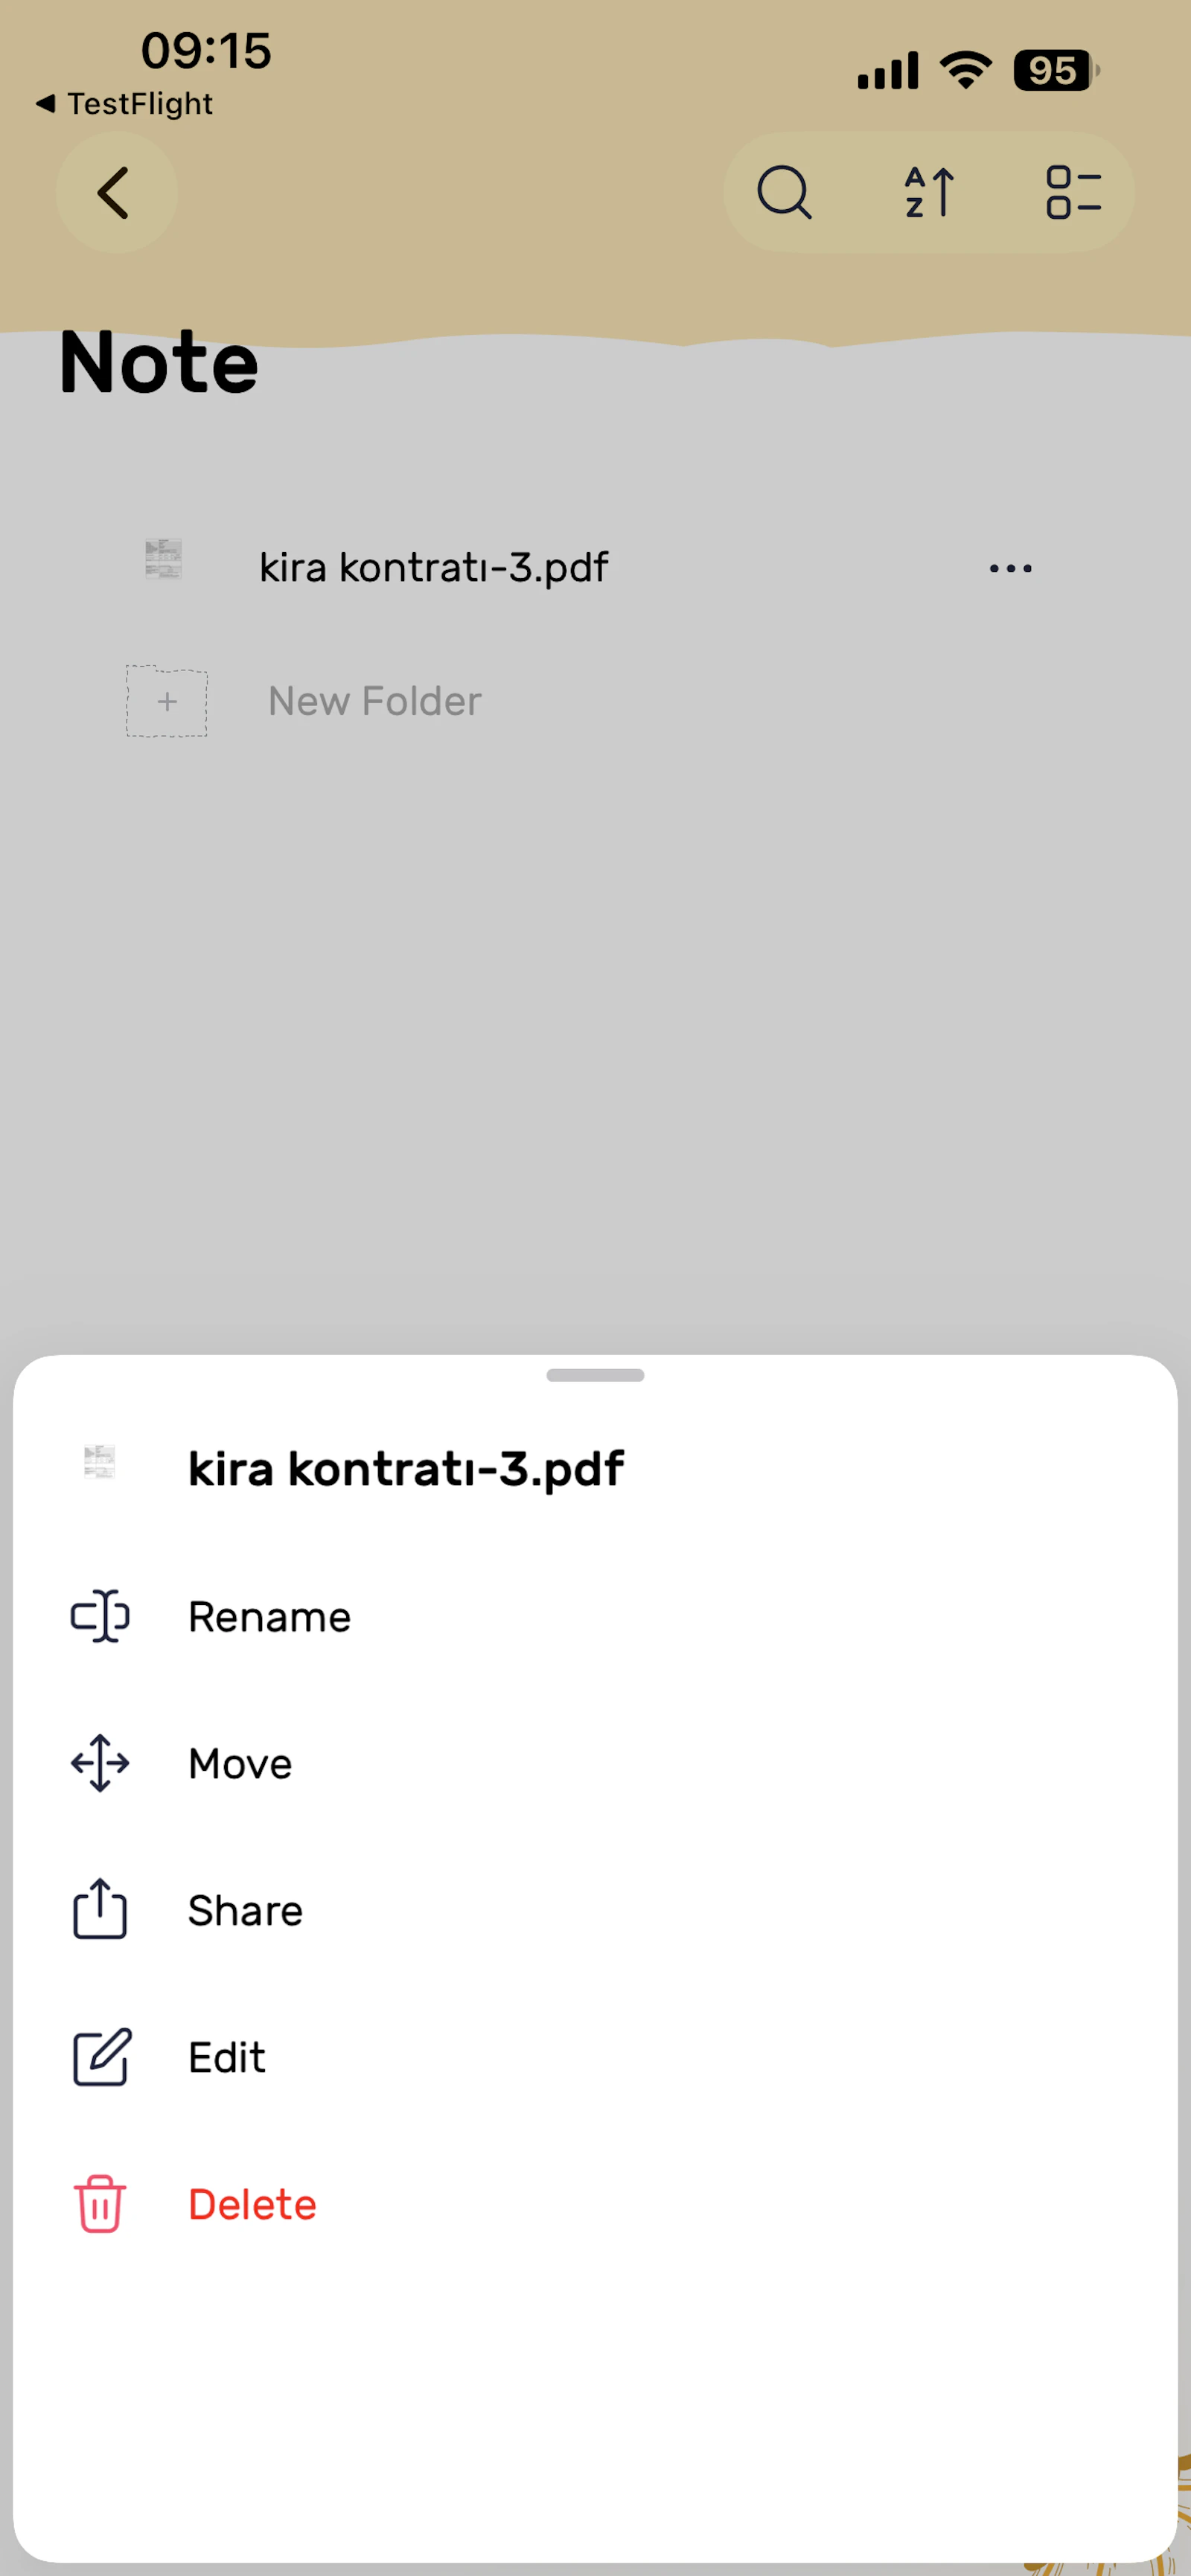Tap the battery 95 indicator

[x=1056, y=70]
